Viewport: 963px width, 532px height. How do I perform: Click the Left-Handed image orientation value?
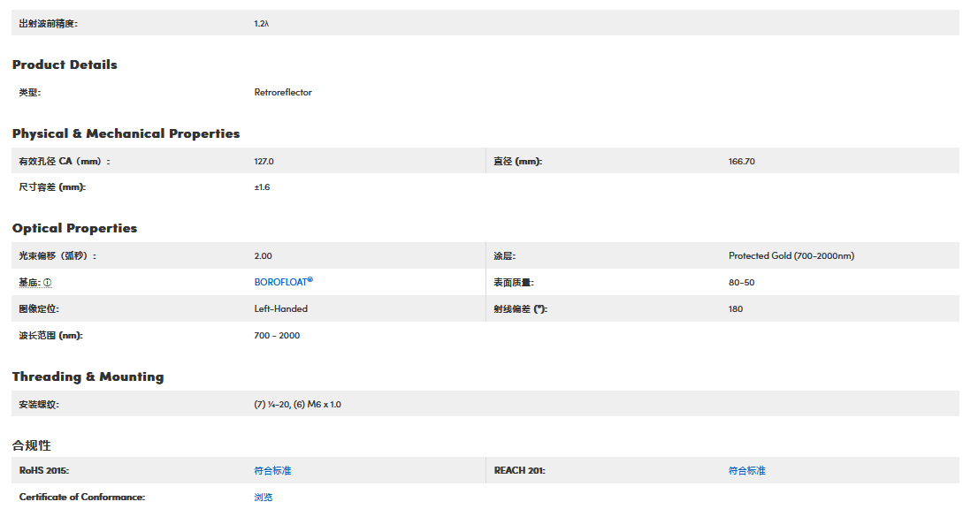280,308
